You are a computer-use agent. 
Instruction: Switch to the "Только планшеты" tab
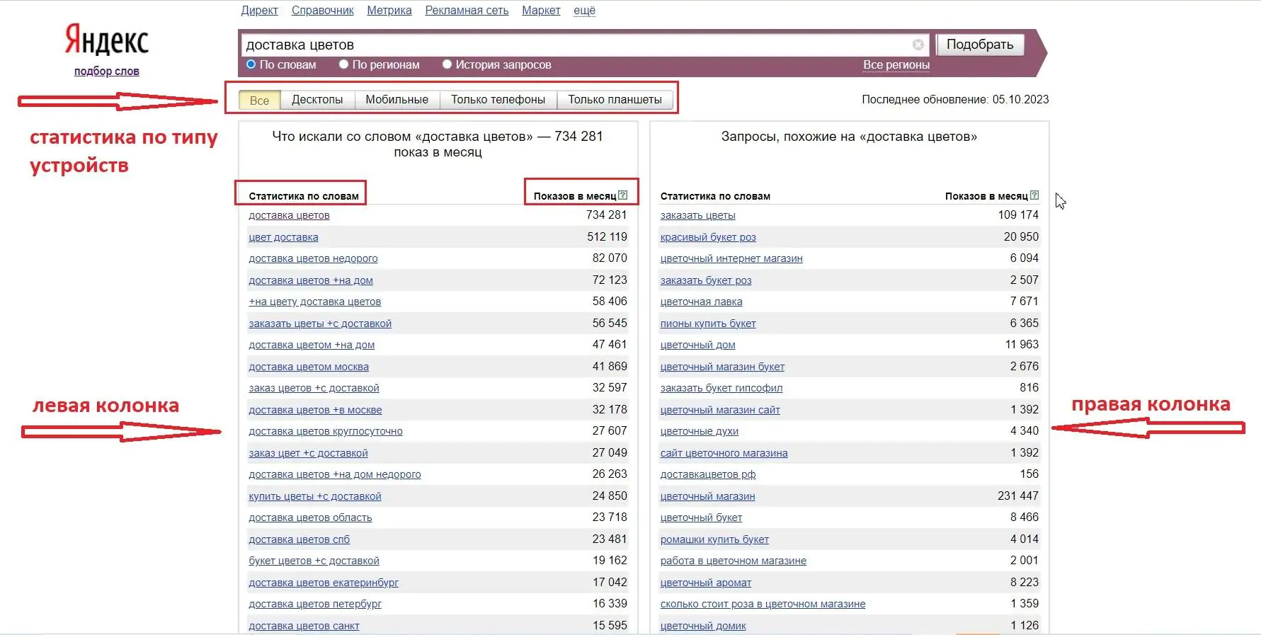coord(615,100)
